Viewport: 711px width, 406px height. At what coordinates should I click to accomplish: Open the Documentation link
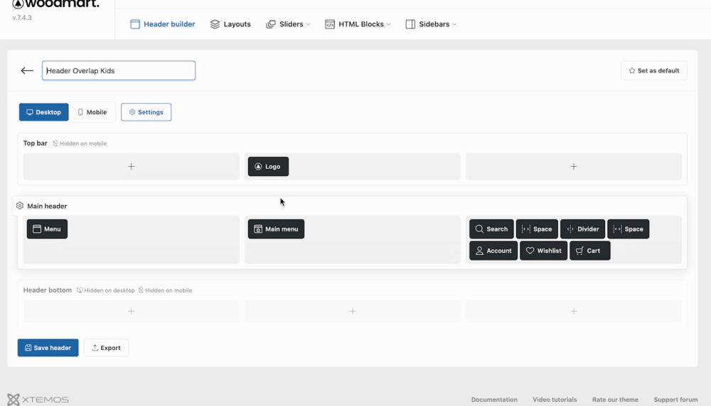click(494, 400)
